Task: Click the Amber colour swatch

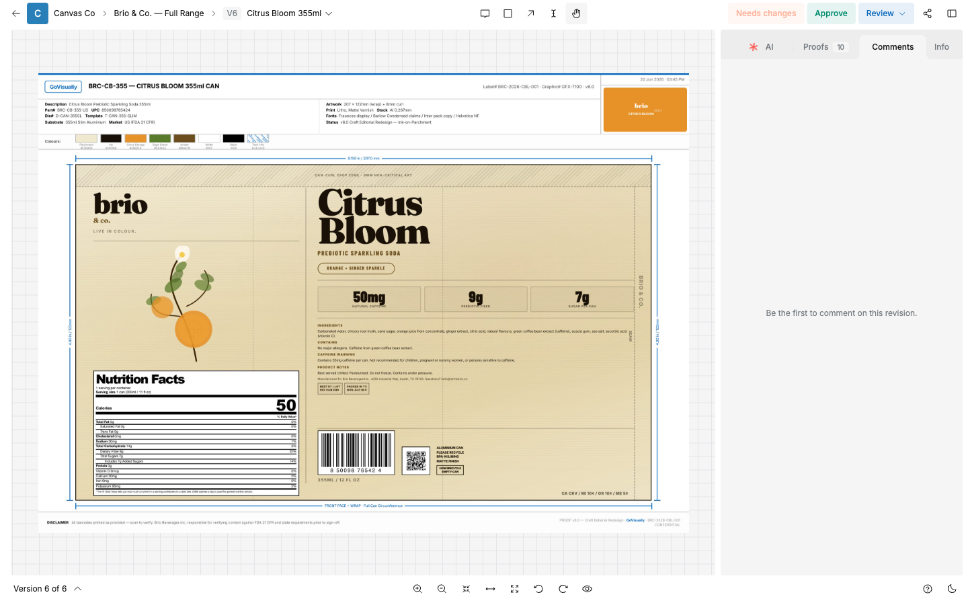Action: click(x=184, y=138)
